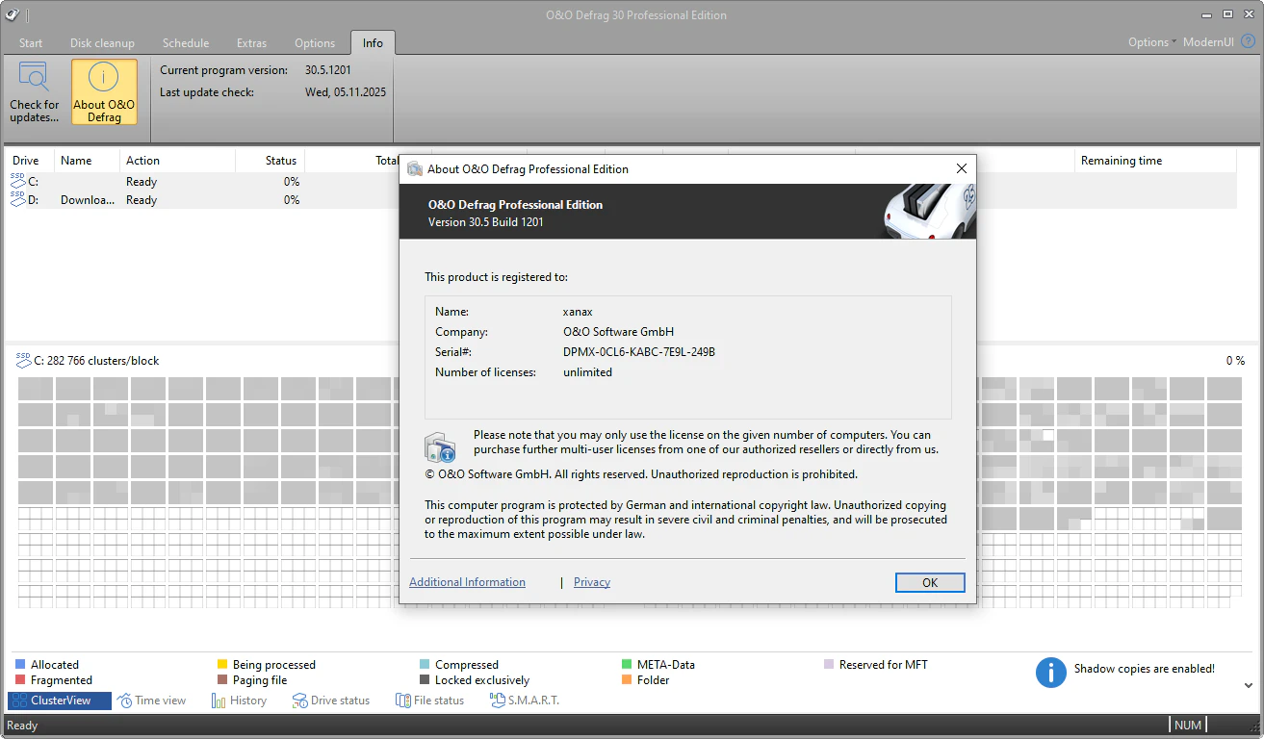
Task: Show the History tab
Action: pyautogui.click(x=240, y=701)
